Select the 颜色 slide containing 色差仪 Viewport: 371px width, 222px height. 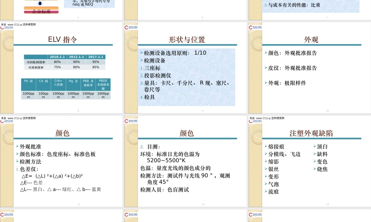61,161
